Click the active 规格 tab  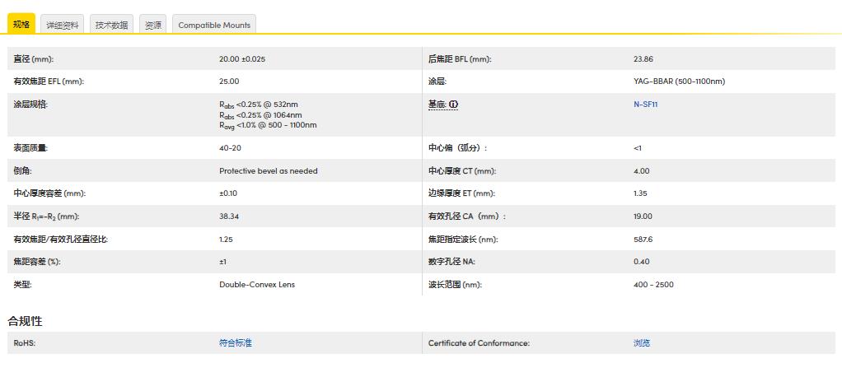[21, 25]
